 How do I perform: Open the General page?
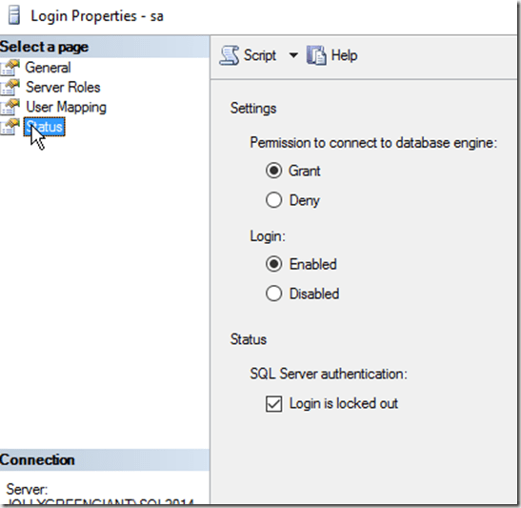[x=49, y=68]
